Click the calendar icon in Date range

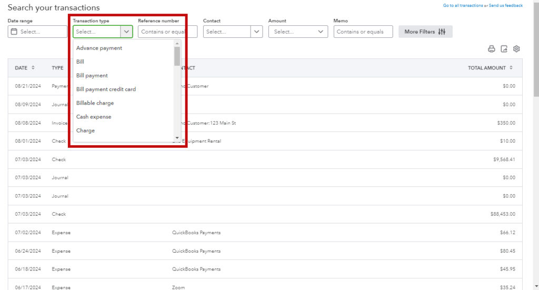(14, 32)
